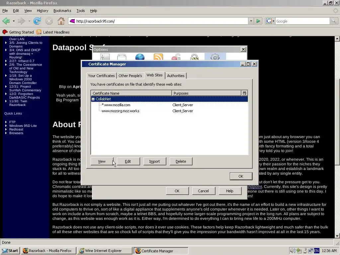The width and height of the screenshot is (340, 255).
Task: Open the Forward history dropdown arrow
Action: pyautogui.click(x=29, y=21)
